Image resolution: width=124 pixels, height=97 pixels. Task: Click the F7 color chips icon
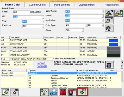tap(109, 21)
